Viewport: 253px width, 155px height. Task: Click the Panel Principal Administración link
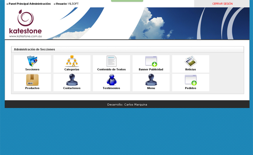pyautogui.click(x=30, y=3)
